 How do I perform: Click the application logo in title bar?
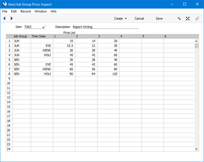(x=5, y=4)
